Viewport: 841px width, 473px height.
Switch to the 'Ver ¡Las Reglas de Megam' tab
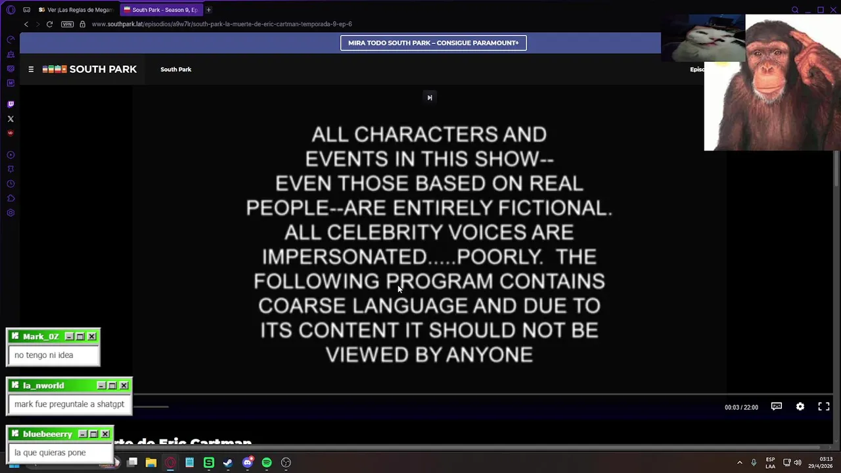(x=76, y=10)
